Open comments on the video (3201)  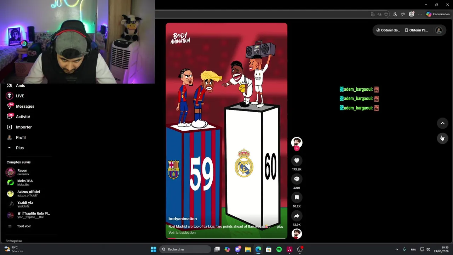(297, 179)
